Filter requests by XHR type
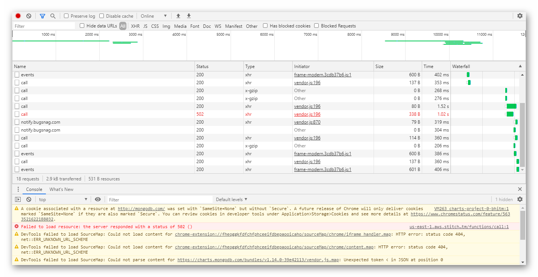Viewport: 538px width, 277px height. (x=135, y=26)
